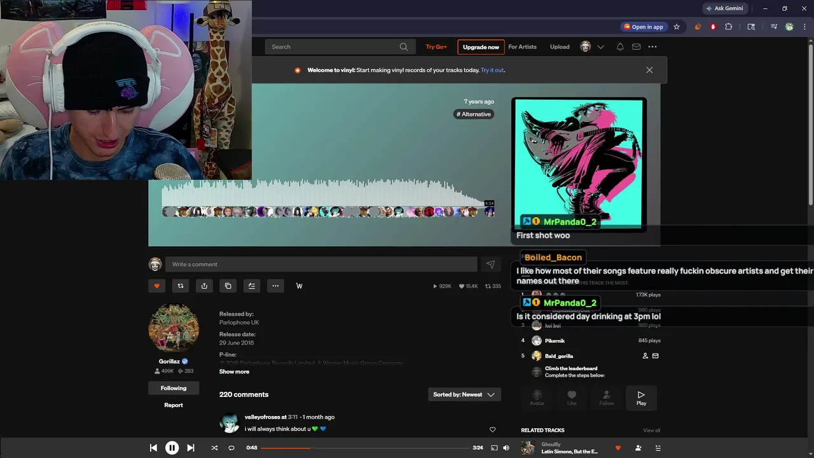
Task: Add track to Next up queue
Action: tap(252, 286)
